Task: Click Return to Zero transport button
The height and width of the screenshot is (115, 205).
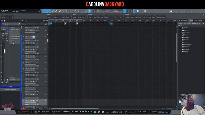Action: click(x=91, y=112)
